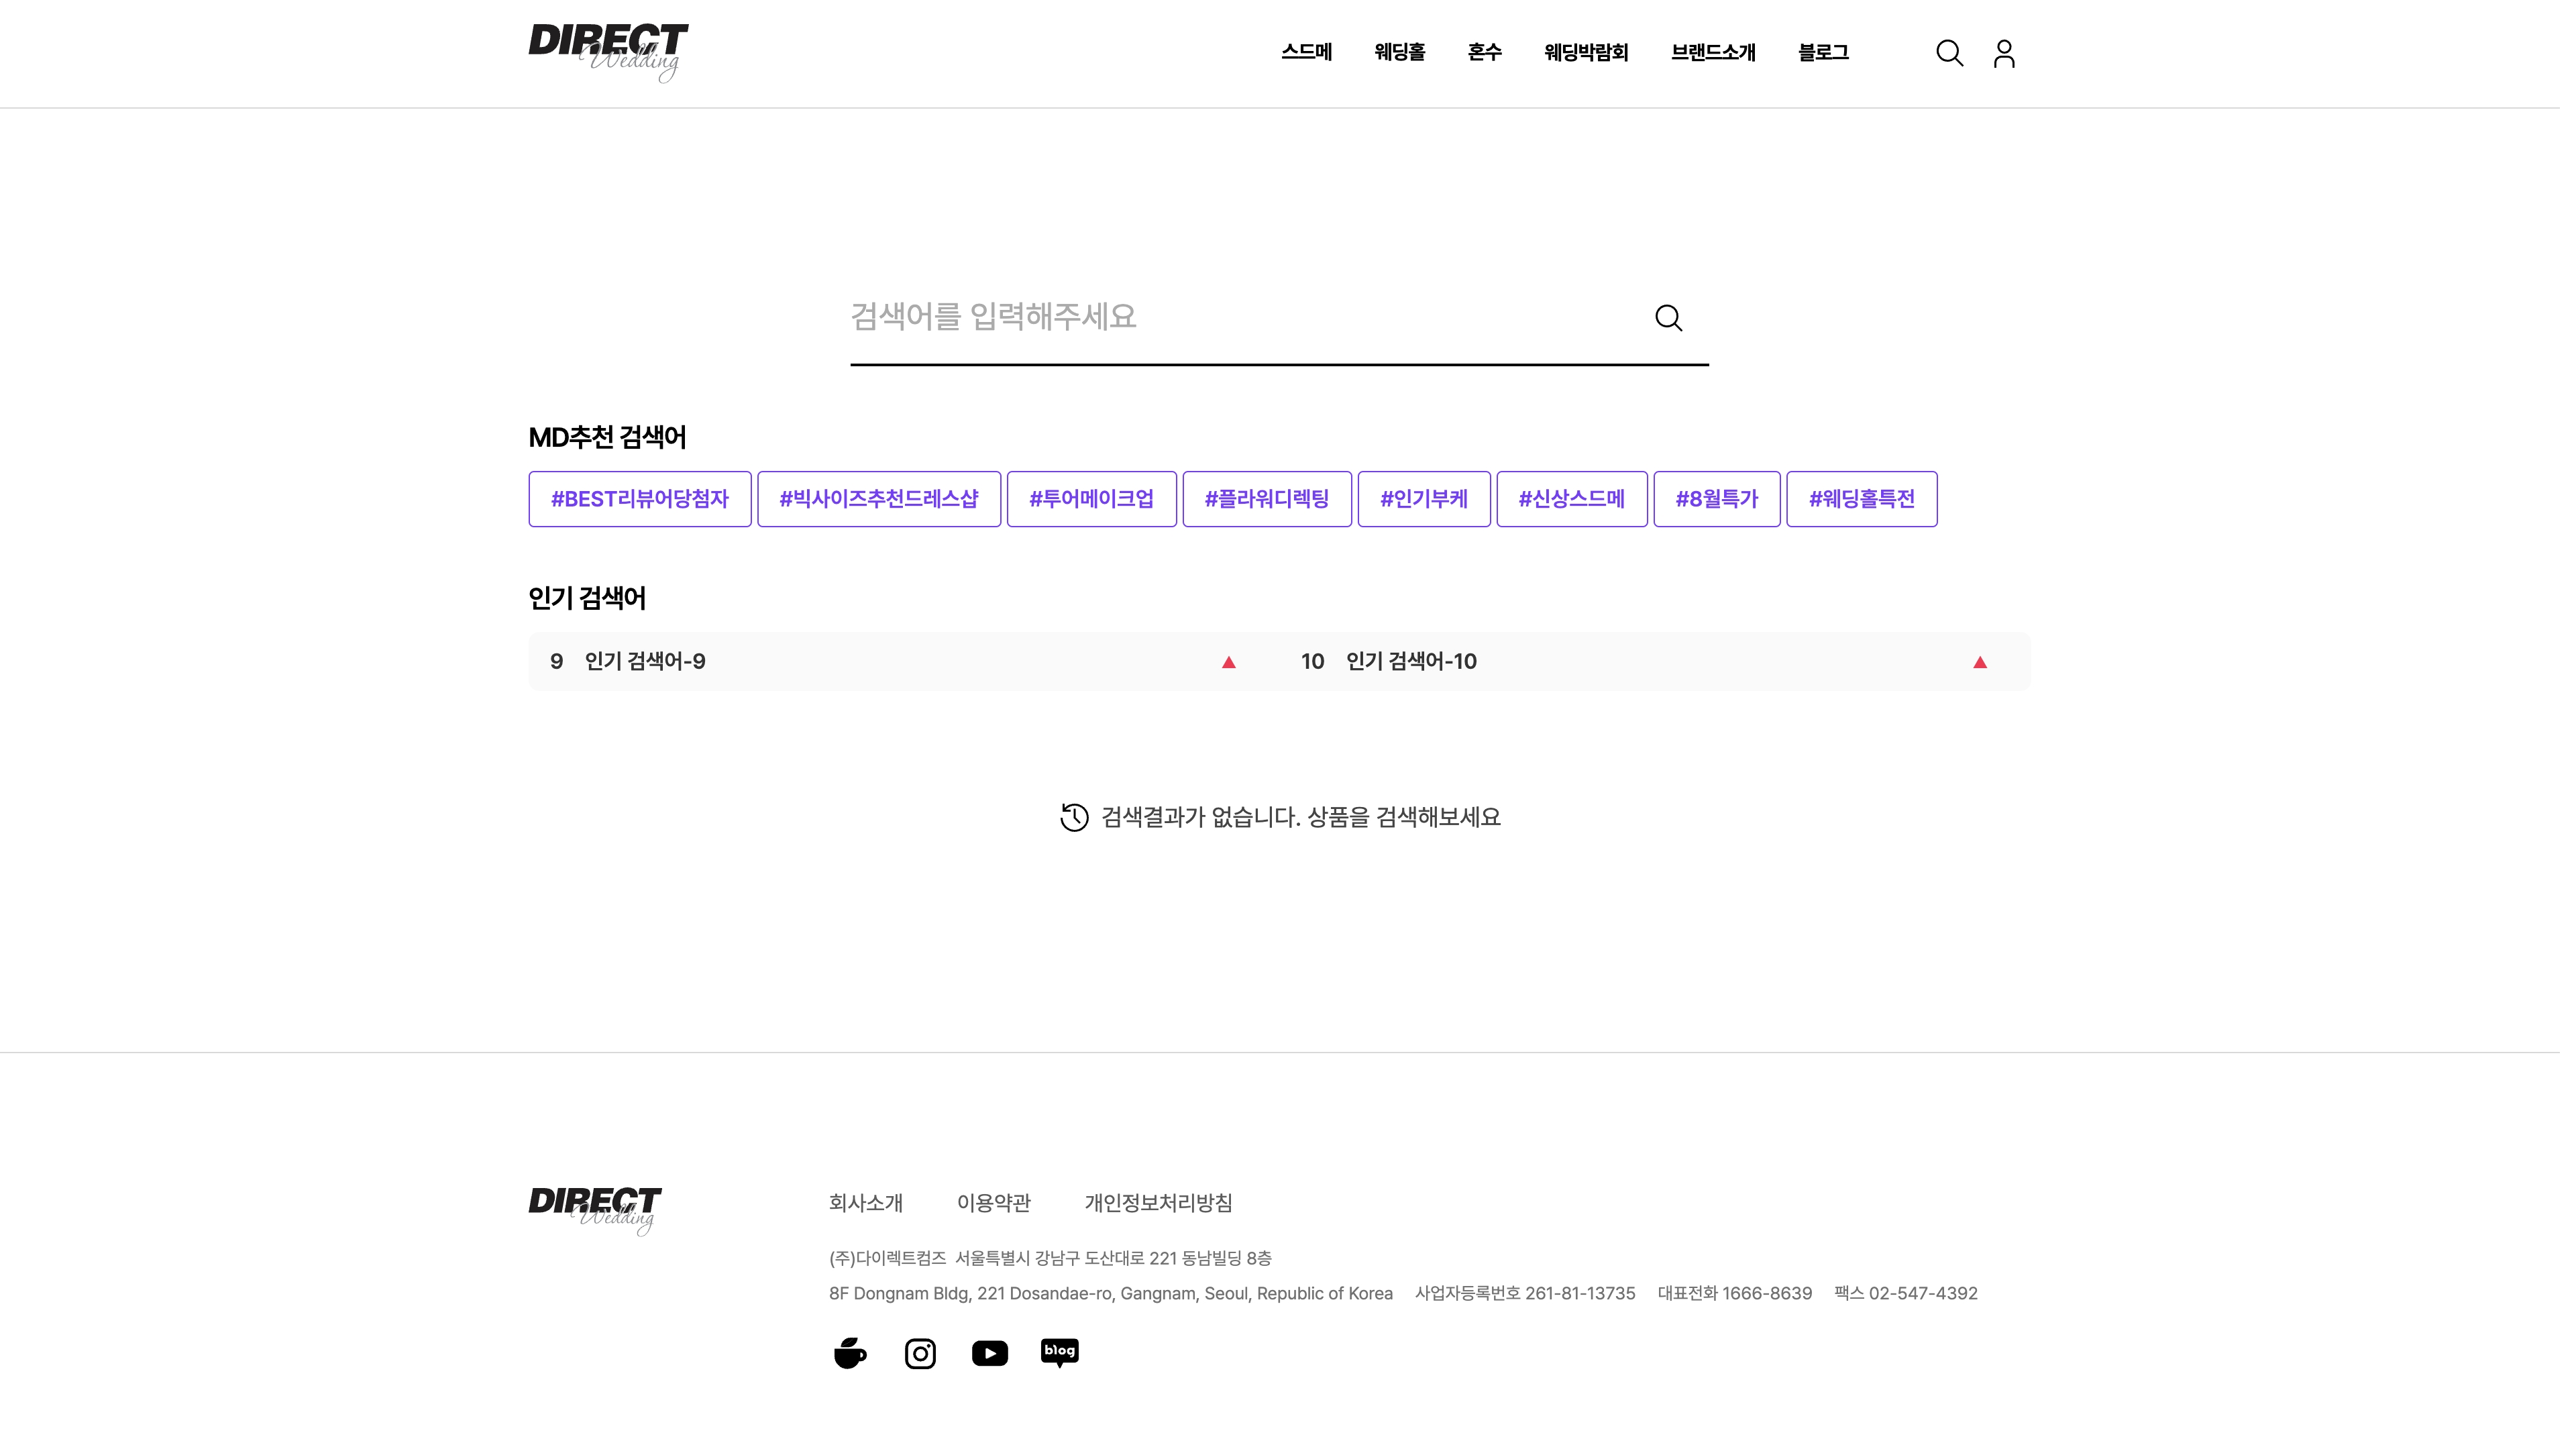Open the 웨딩박람회 menu item
Screen dimensions: 2576x1449
[1586, 53]
